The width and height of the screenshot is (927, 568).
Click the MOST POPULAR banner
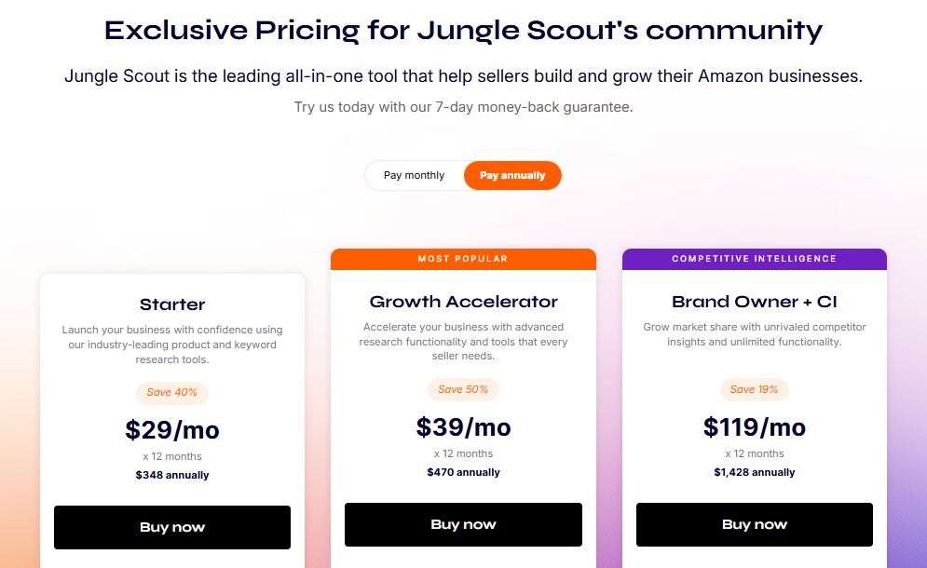click(463, 259)
